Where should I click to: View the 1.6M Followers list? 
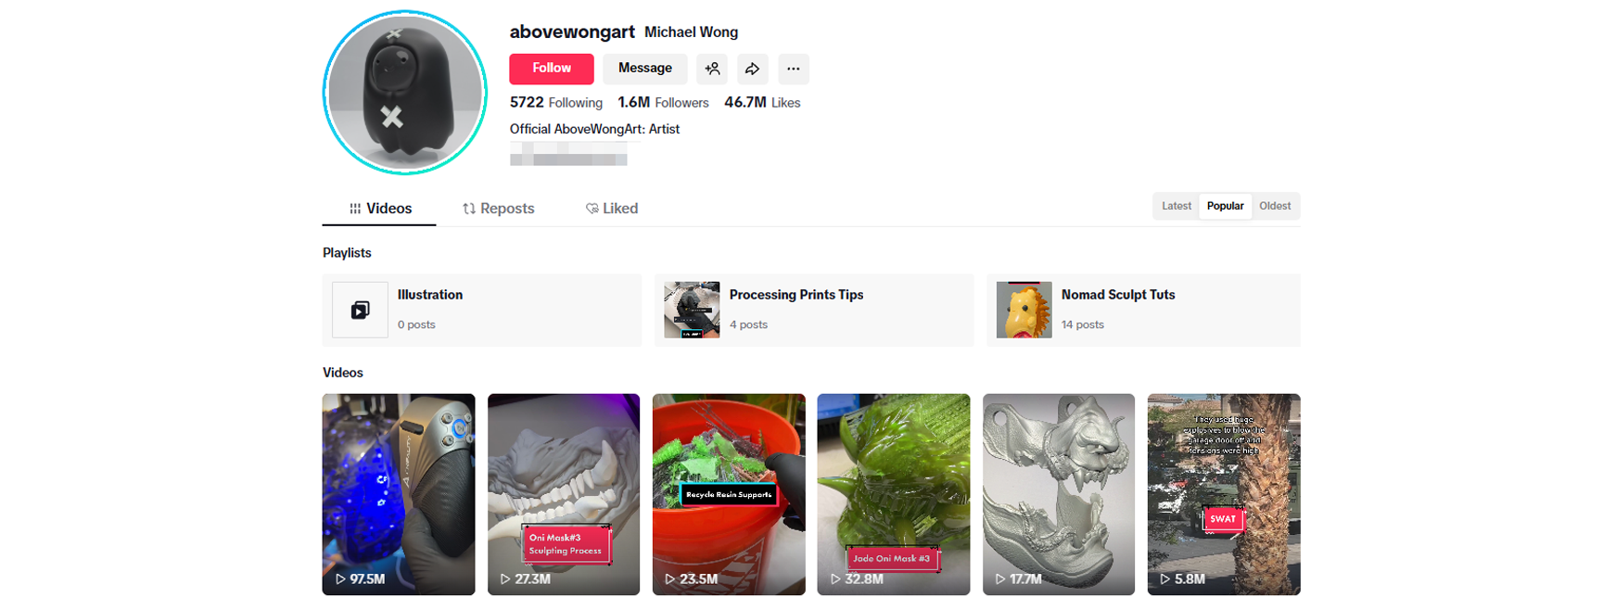(x=663, y=103)
